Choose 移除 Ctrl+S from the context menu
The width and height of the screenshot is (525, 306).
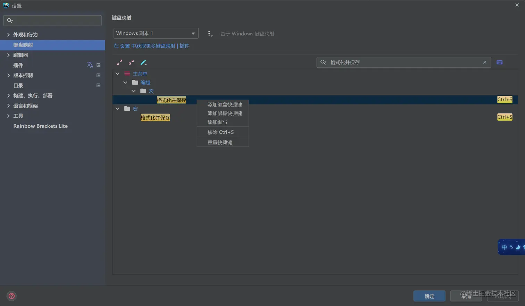[x=223, y=132]
